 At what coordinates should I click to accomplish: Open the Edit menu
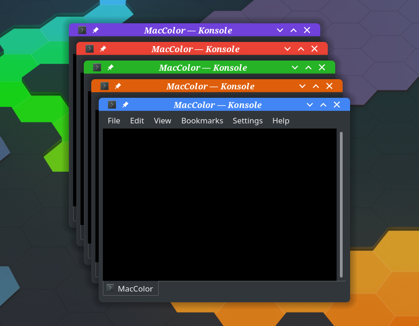(x=137, y=121)
